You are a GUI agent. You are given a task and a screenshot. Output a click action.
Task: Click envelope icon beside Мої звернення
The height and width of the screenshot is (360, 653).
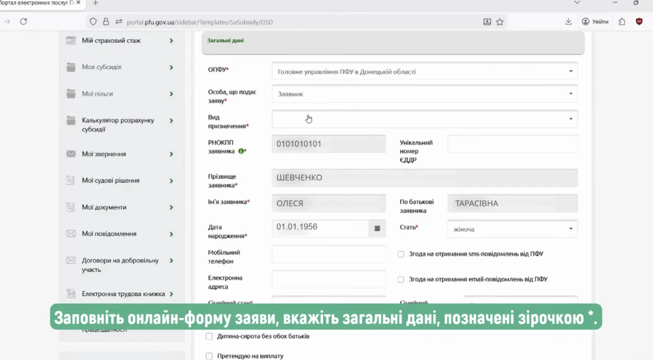[71, 154]
